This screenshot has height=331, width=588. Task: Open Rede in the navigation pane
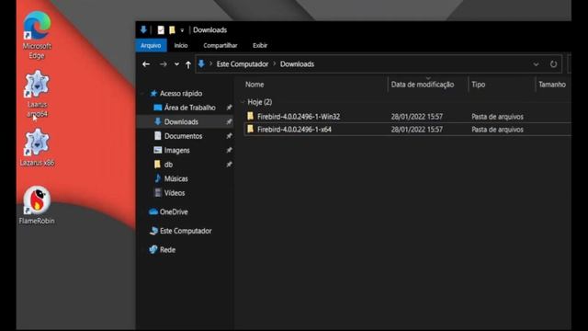pos(167,250)
